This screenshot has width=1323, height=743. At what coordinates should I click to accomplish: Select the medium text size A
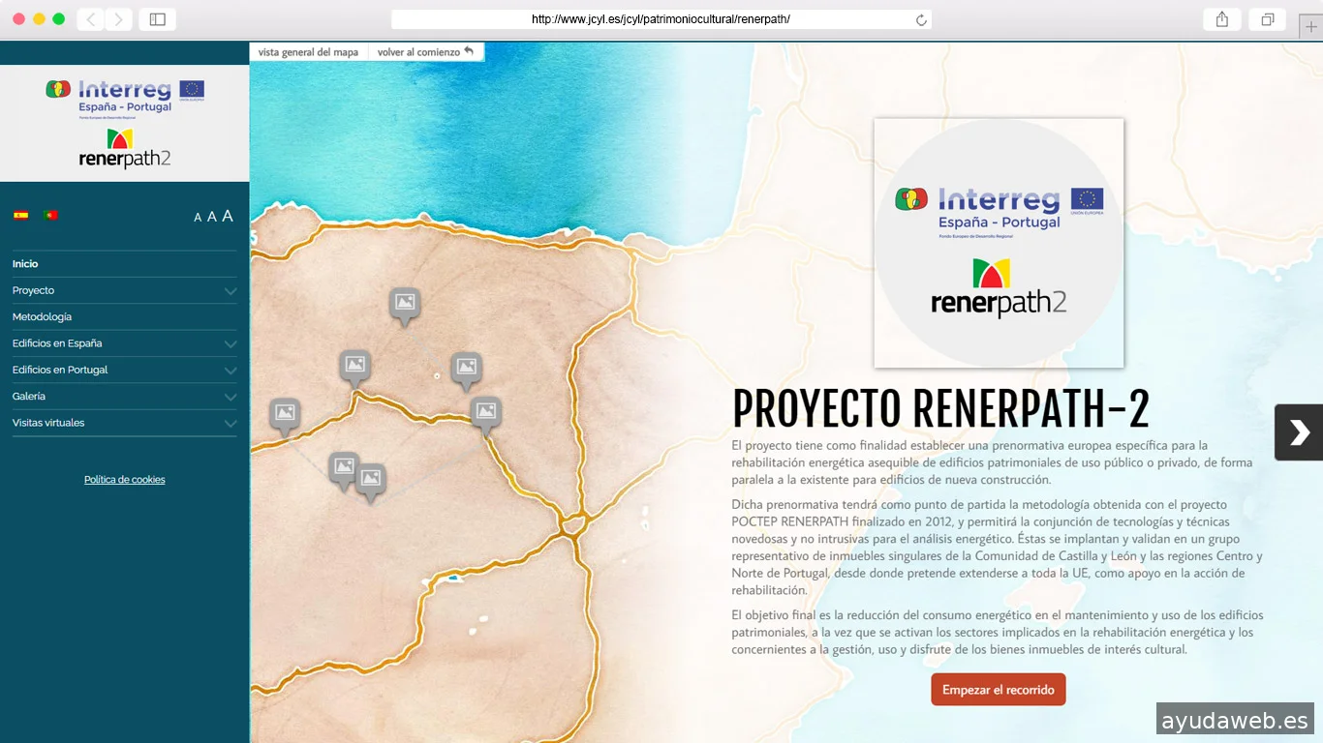point(211,217)
